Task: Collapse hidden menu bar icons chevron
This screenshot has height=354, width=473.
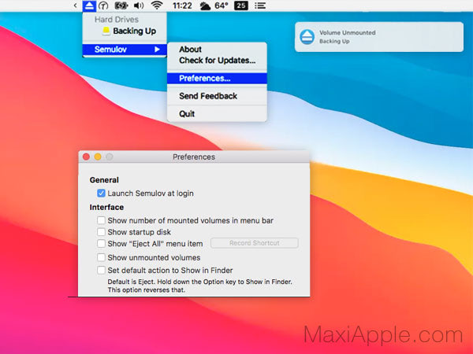Action: 76,6
